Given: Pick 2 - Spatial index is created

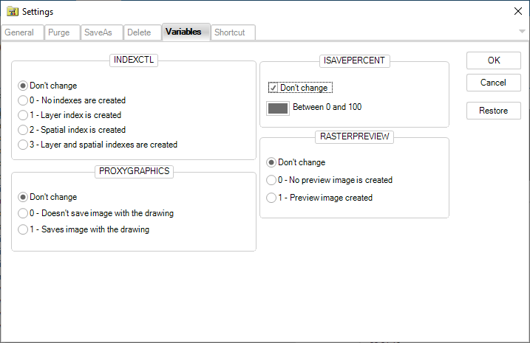Looking at the screenshot, I should (24, 130).
